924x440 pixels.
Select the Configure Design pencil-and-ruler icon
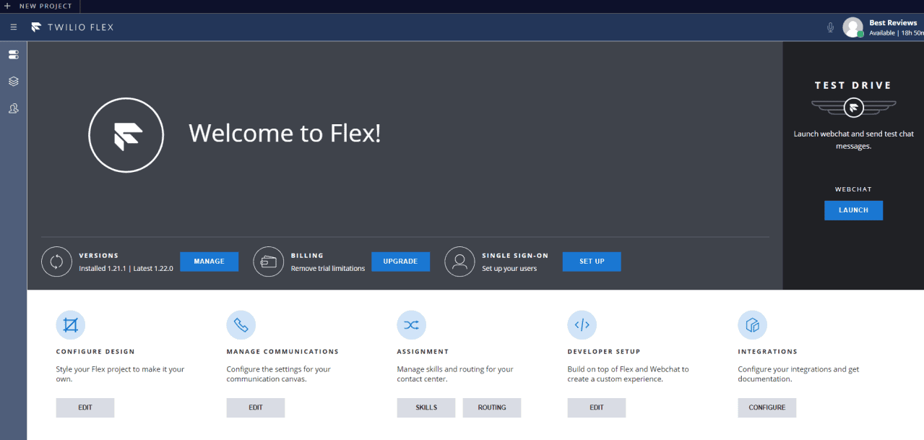pos(70,324)
